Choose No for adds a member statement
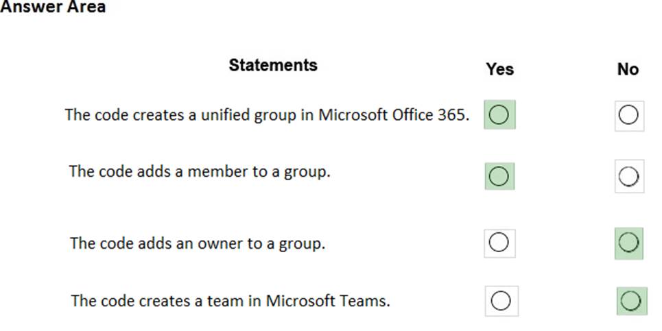This screenshot has height=331, width=662. pyautogui.click(x=628, y=177)
